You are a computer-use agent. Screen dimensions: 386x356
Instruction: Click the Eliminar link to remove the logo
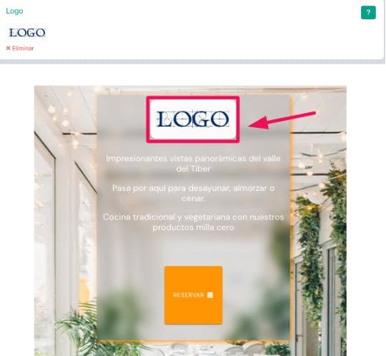(x=23, y=49)
